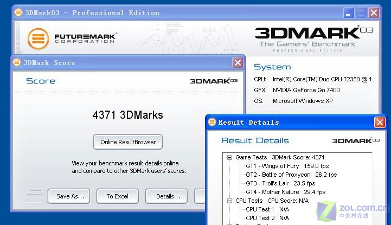Click the 3DMark03 title bar app icon
This screenshot has height=225, width=391.
tap(18, 12)
